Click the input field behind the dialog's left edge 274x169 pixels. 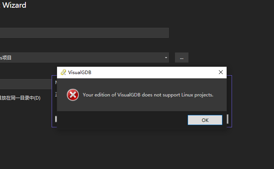click(x=26, y=84)
